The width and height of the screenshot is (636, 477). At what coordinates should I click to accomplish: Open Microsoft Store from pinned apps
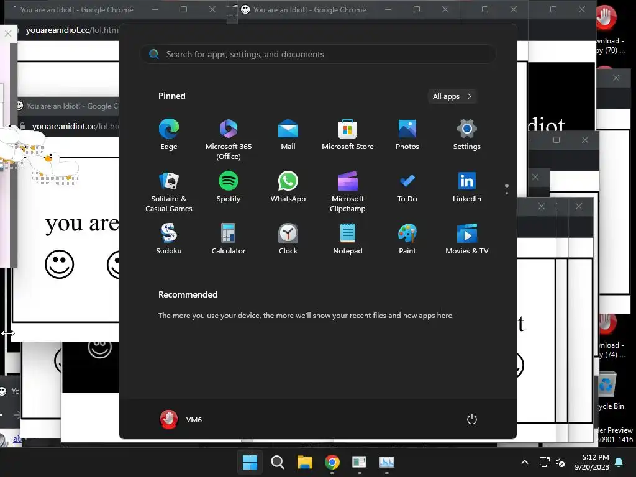348,135
